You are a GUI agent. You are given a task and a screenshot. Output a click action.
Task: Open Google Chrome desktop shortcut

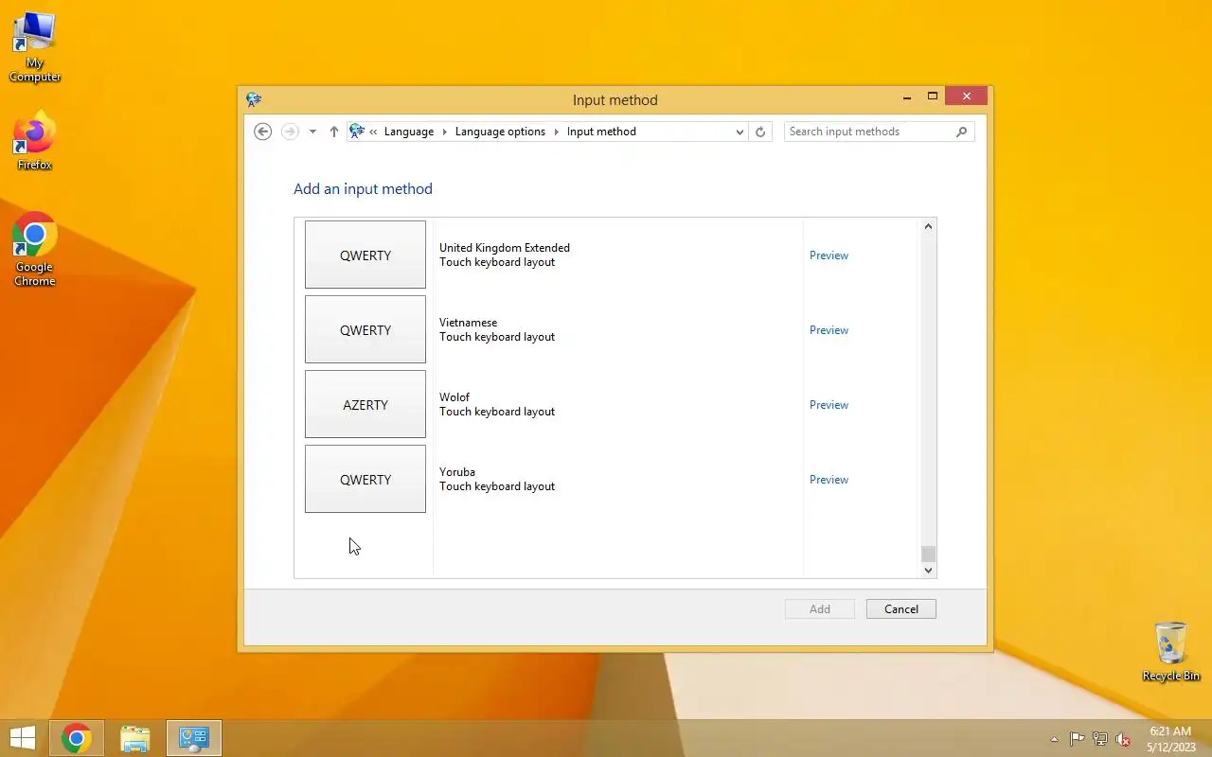tap(35, 249)
